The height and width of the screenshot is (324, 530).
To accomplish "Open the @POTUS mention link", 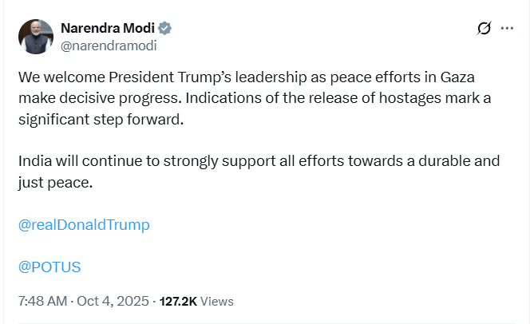I will tap(49, 266).
